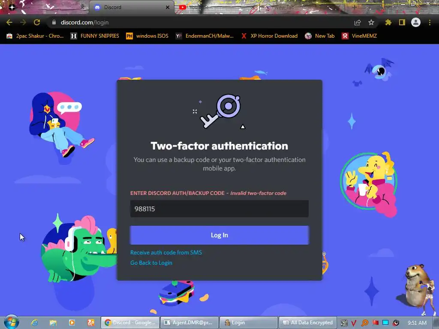Switch to Discord - Google Chrome taskbar button
The height and width of the screenshot is (329, 439).
tap(130, 323)
